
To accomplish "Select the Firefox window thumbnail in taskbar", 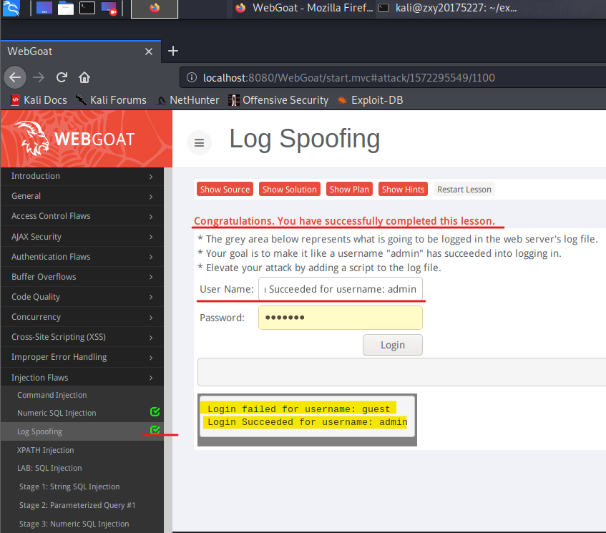I will tap(155, 9).
